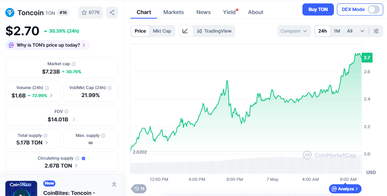Switch to the Markets tab
387x196 pixels.
[x=173, y=13]
